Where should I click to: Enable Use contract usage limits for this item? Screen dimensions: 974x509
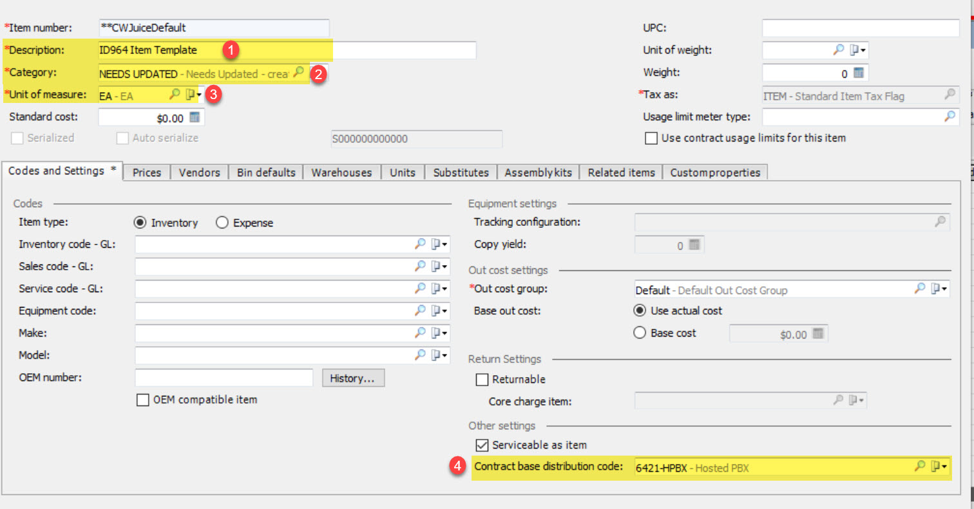tap(651, 138)
